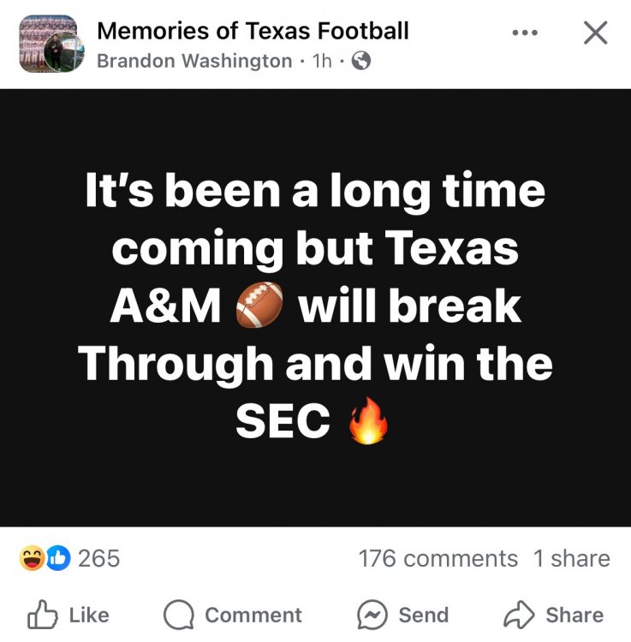Visit Brandon Washington's profile
This screenshot has height=642, width=631.
pos(194,61)
